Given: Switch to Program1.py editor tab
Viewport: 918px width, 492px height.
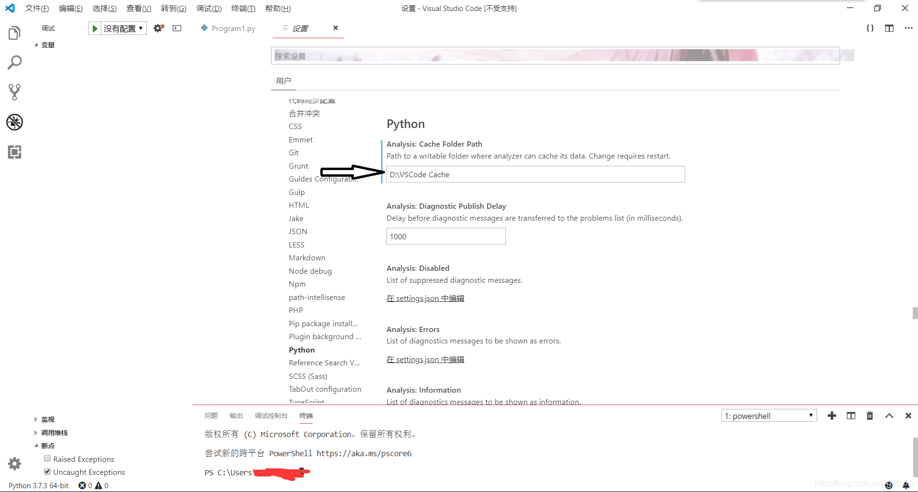Looking at the screenshot, I should (228, 28).
